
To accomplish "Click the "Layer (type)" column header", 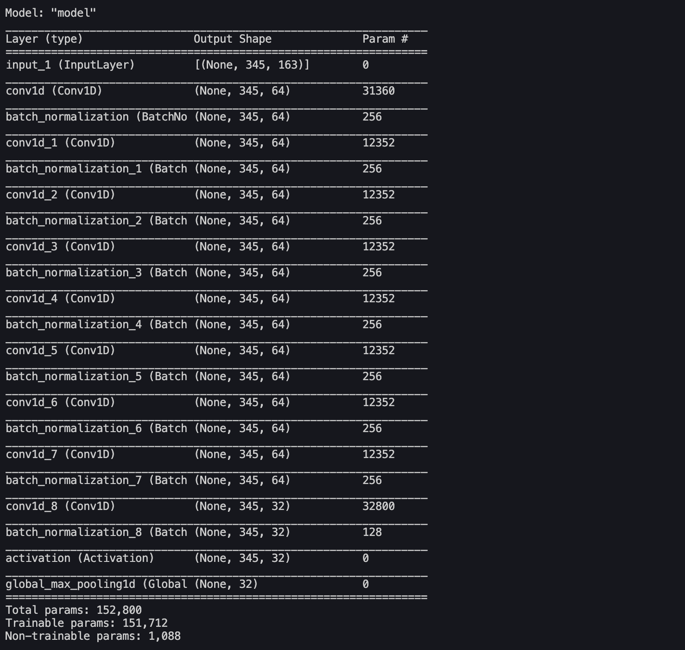I will coord(44,39).
